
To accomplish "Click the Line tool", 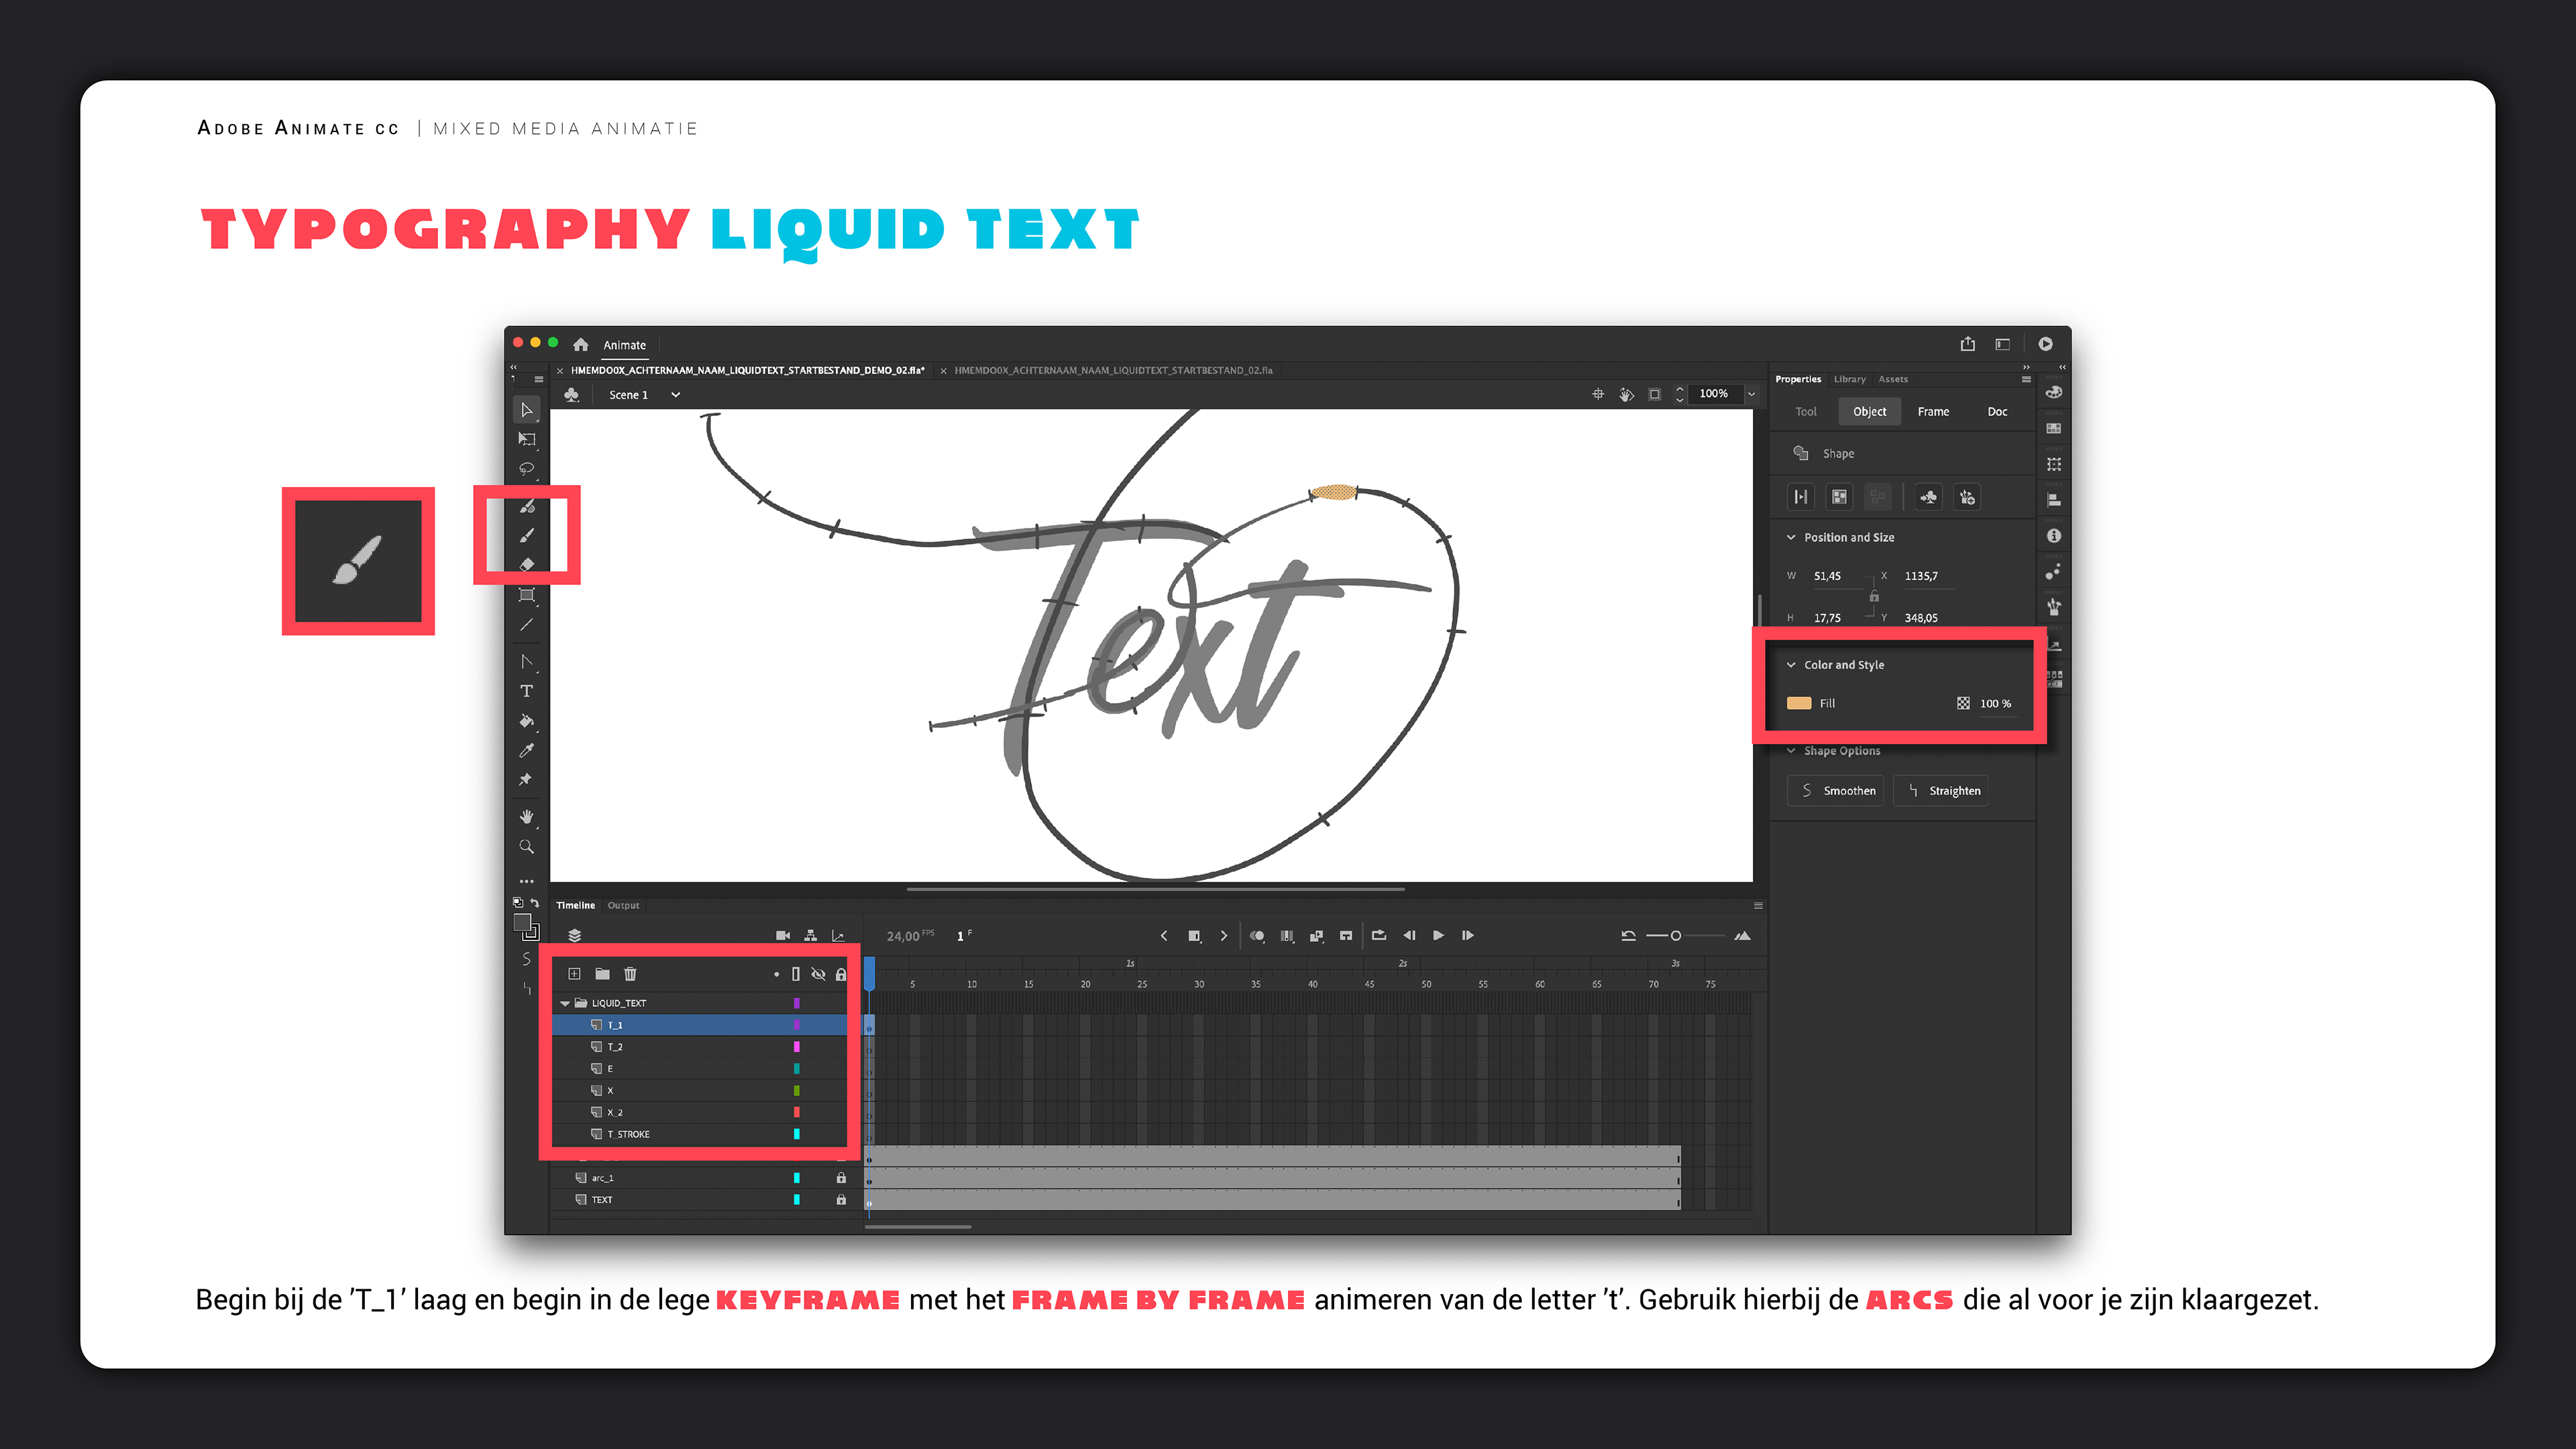I will point(526,625).
